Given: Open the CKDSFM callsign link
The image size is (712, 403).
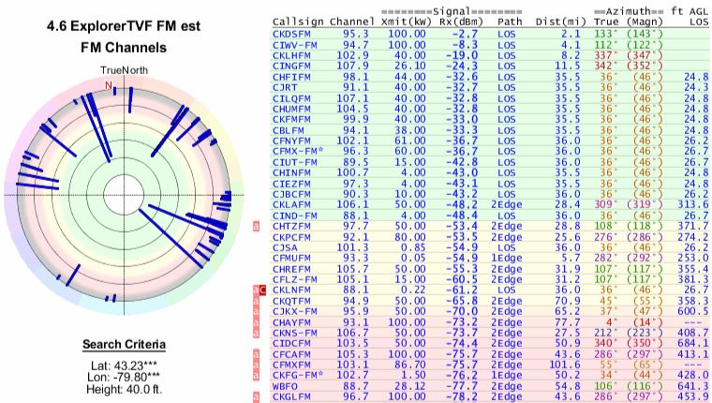Looking at the screenshot, I should tap(291, 33).
